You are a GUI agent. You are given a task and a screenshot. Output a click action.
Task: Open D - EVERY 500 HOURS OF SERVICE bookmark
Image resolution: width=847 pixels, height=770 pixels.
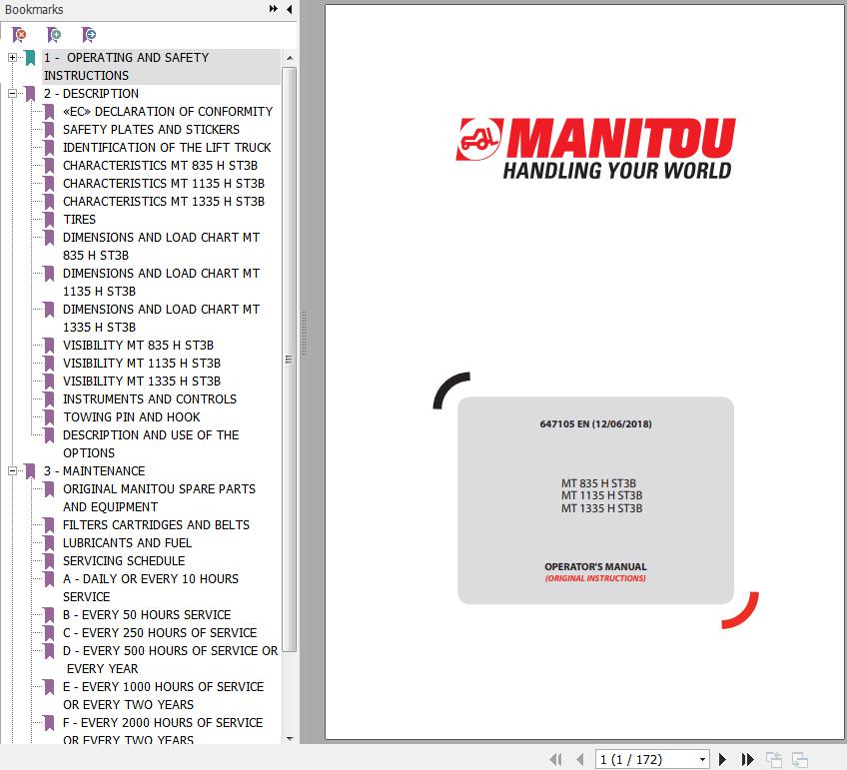coord(171,659)
